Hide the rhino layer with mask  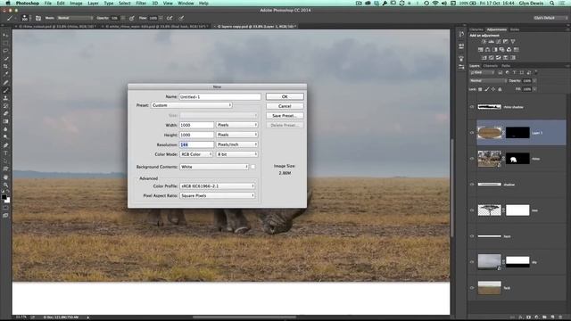(472, 159)
